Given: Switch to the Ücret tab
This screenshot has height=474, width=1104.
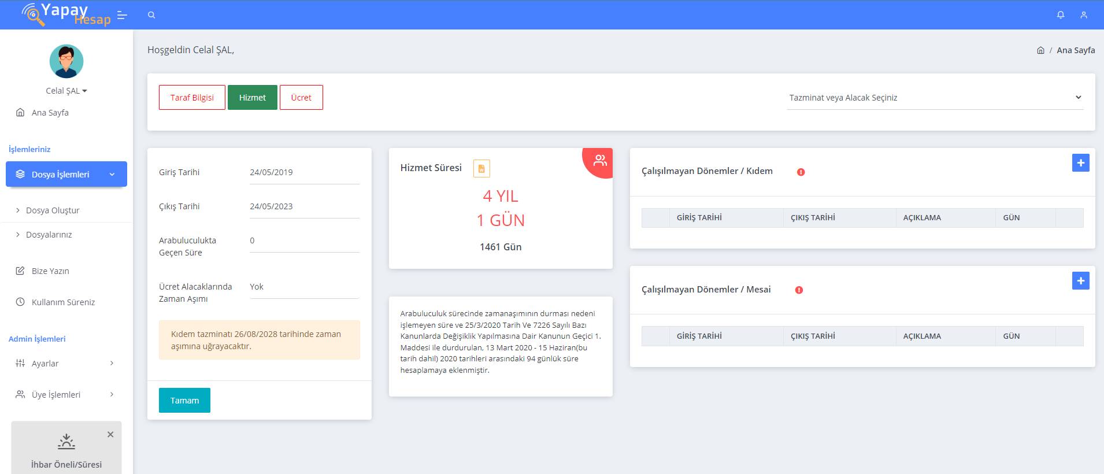Looking at the screenshot, I should [301, 98].
